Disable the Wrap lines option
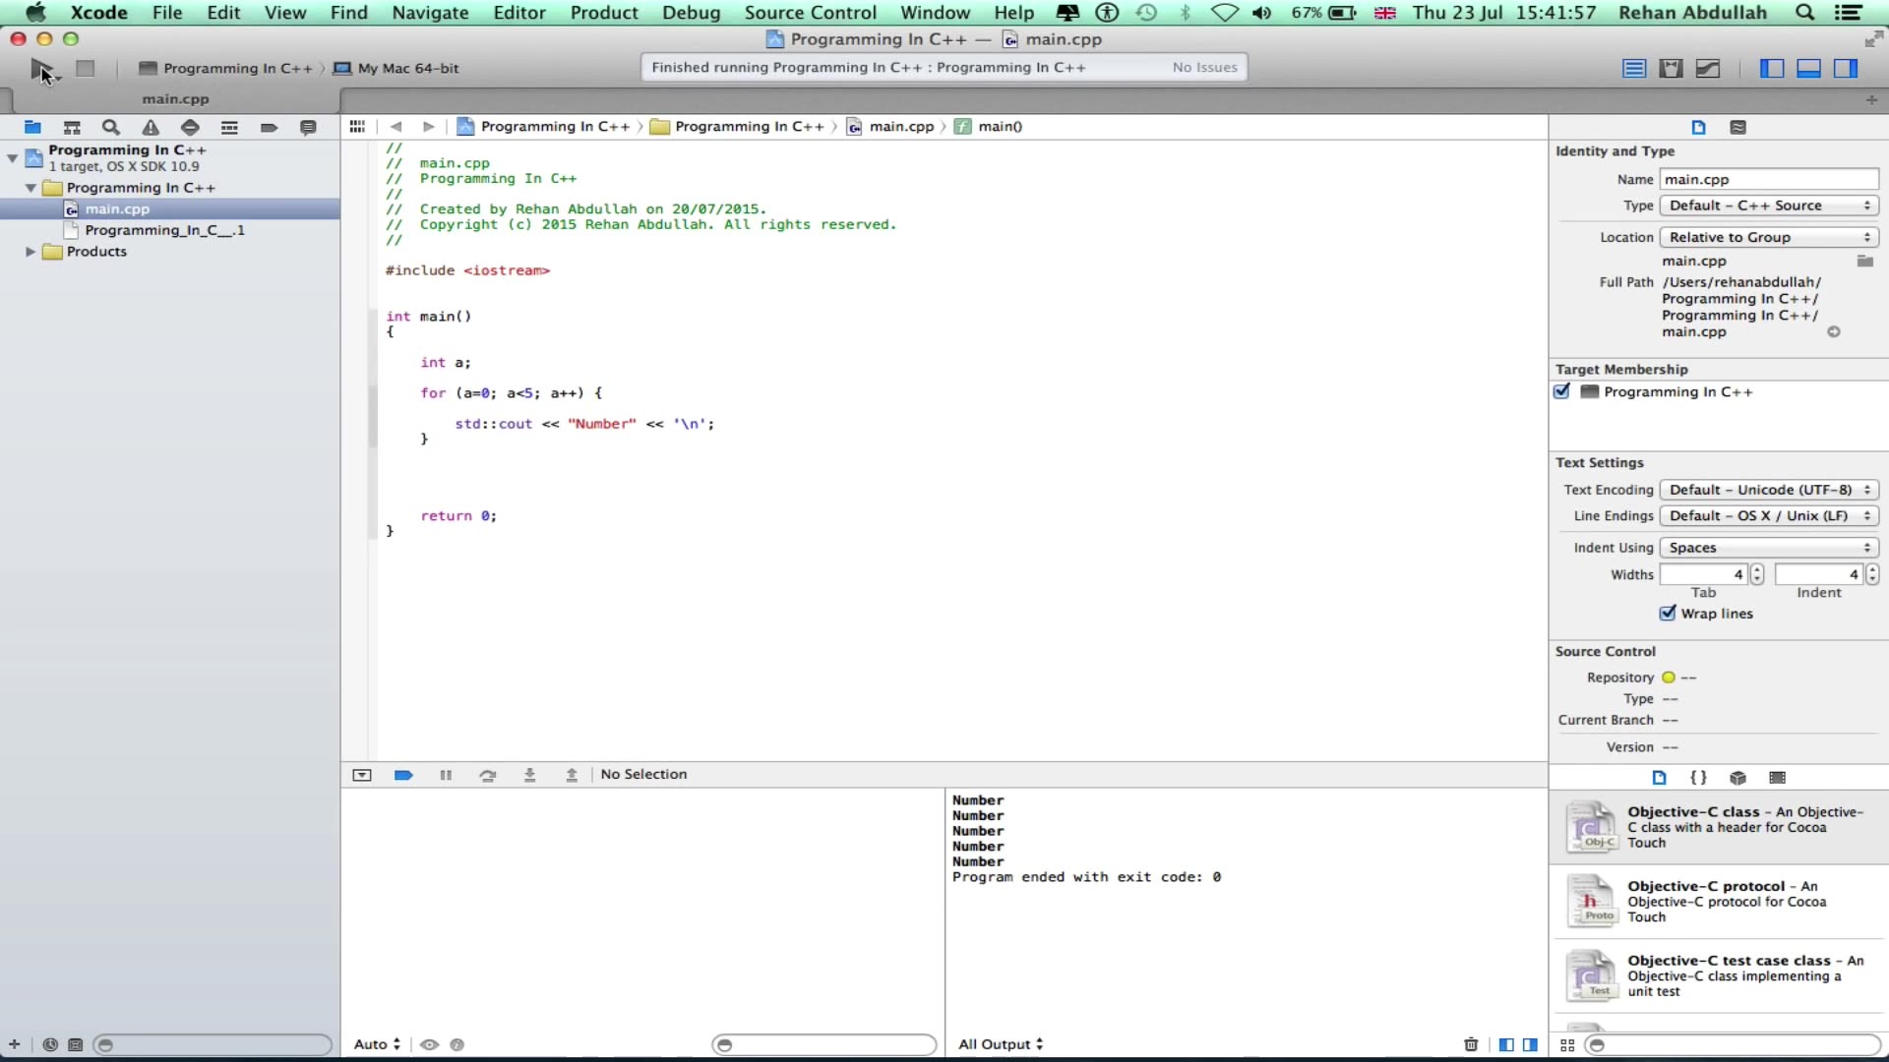The image size is (1889, 1062). 1669,614
